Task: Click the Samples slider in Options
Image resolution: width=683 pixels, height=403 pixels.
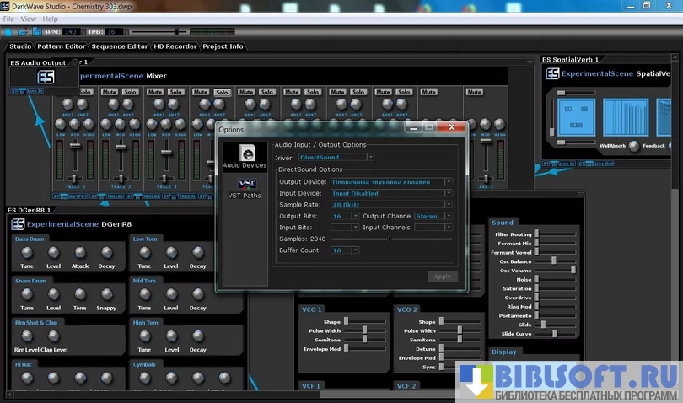Action: pos(388,239)
